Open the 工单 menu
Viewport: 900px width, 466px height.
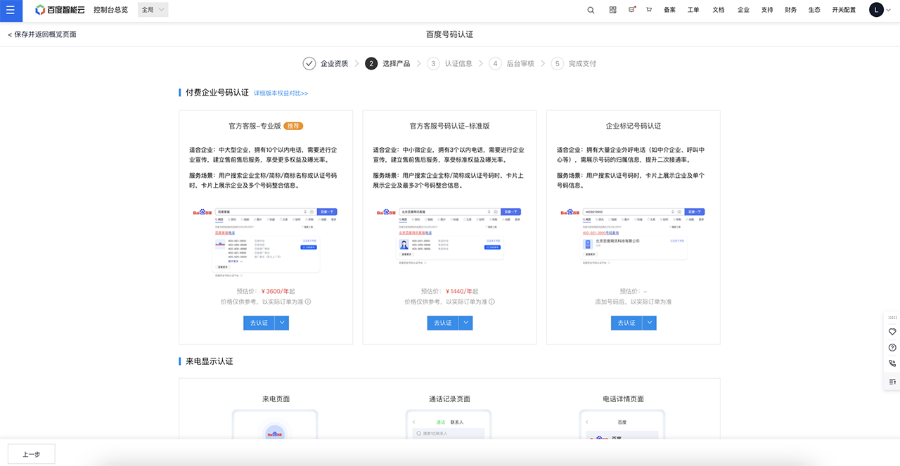click(x=693, y=10)
